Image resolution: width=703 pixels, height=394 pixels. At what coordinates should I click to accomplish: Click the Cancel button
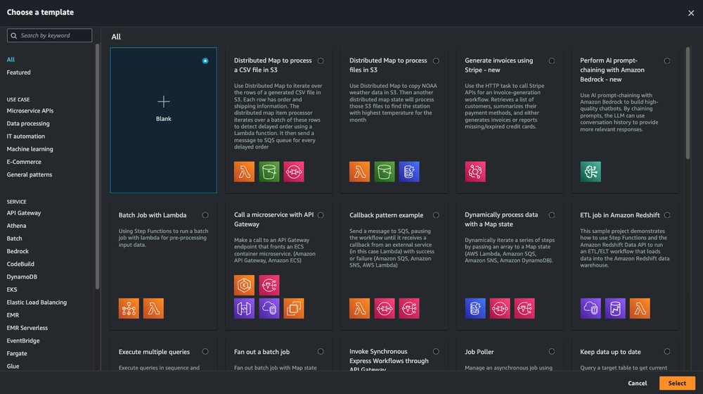point(637,383)
